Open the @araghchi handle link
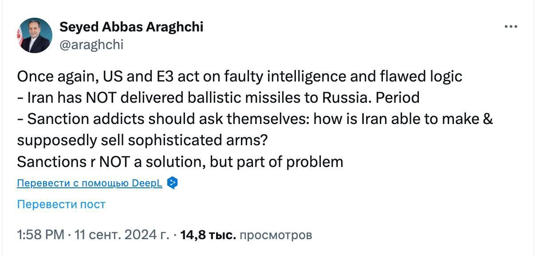 tap(91, 45)
